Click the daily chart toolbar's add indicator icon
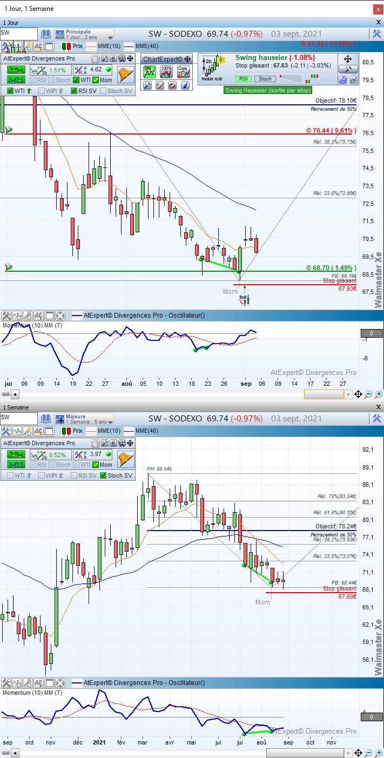This screenshot has height=758, width=384. click(x=17, y=47)
